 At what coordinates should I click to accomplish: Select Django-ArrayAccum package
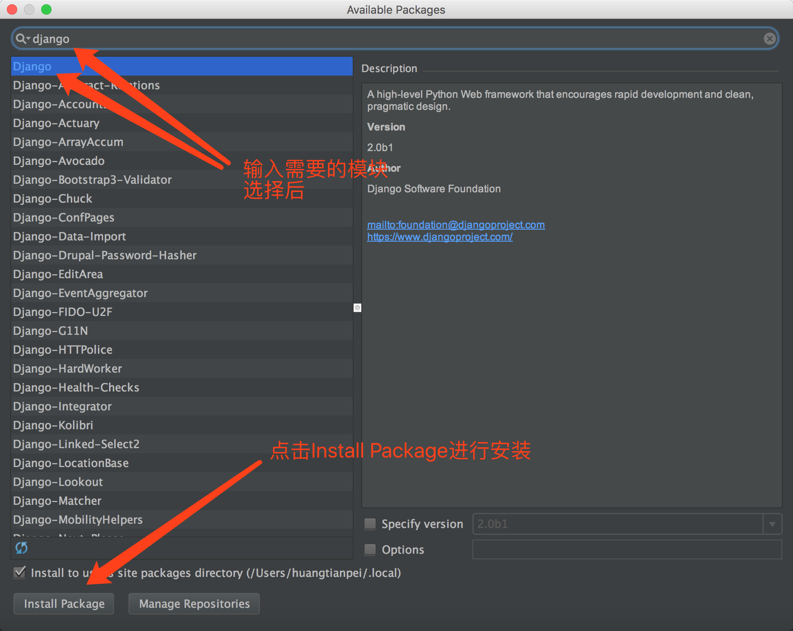(182, 142)
